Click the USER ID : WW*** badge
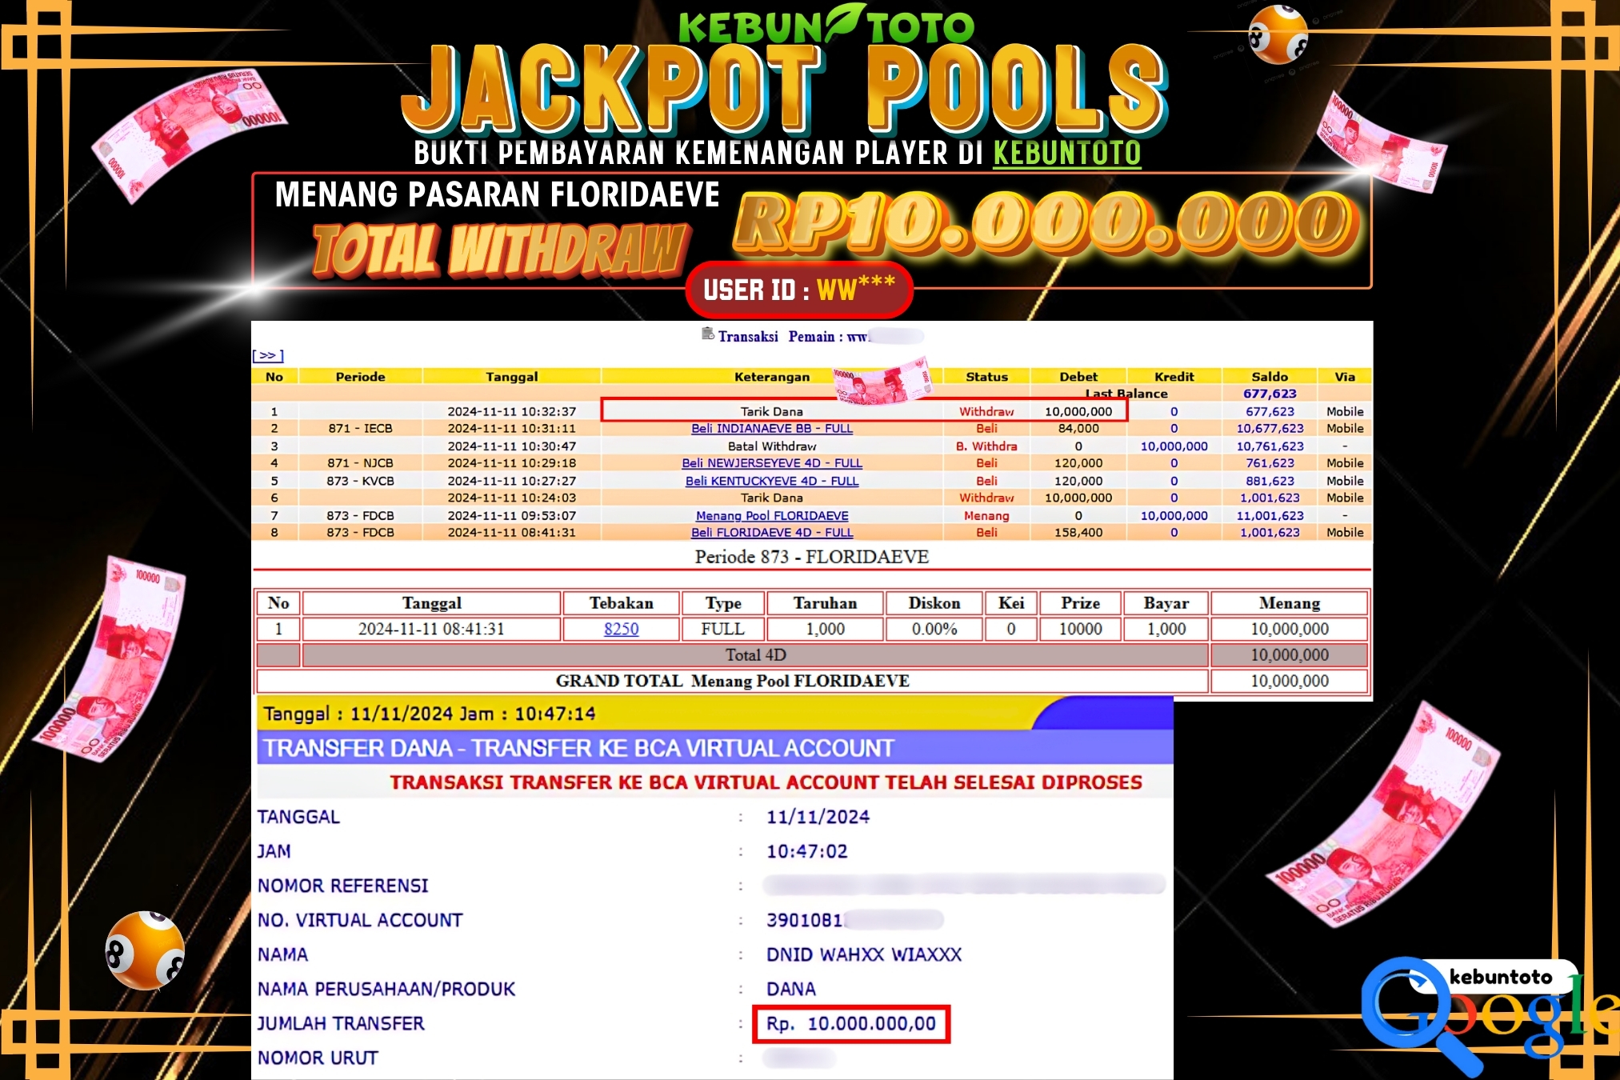Screen dimensions: 1620x1080 [x=800, y=290]
